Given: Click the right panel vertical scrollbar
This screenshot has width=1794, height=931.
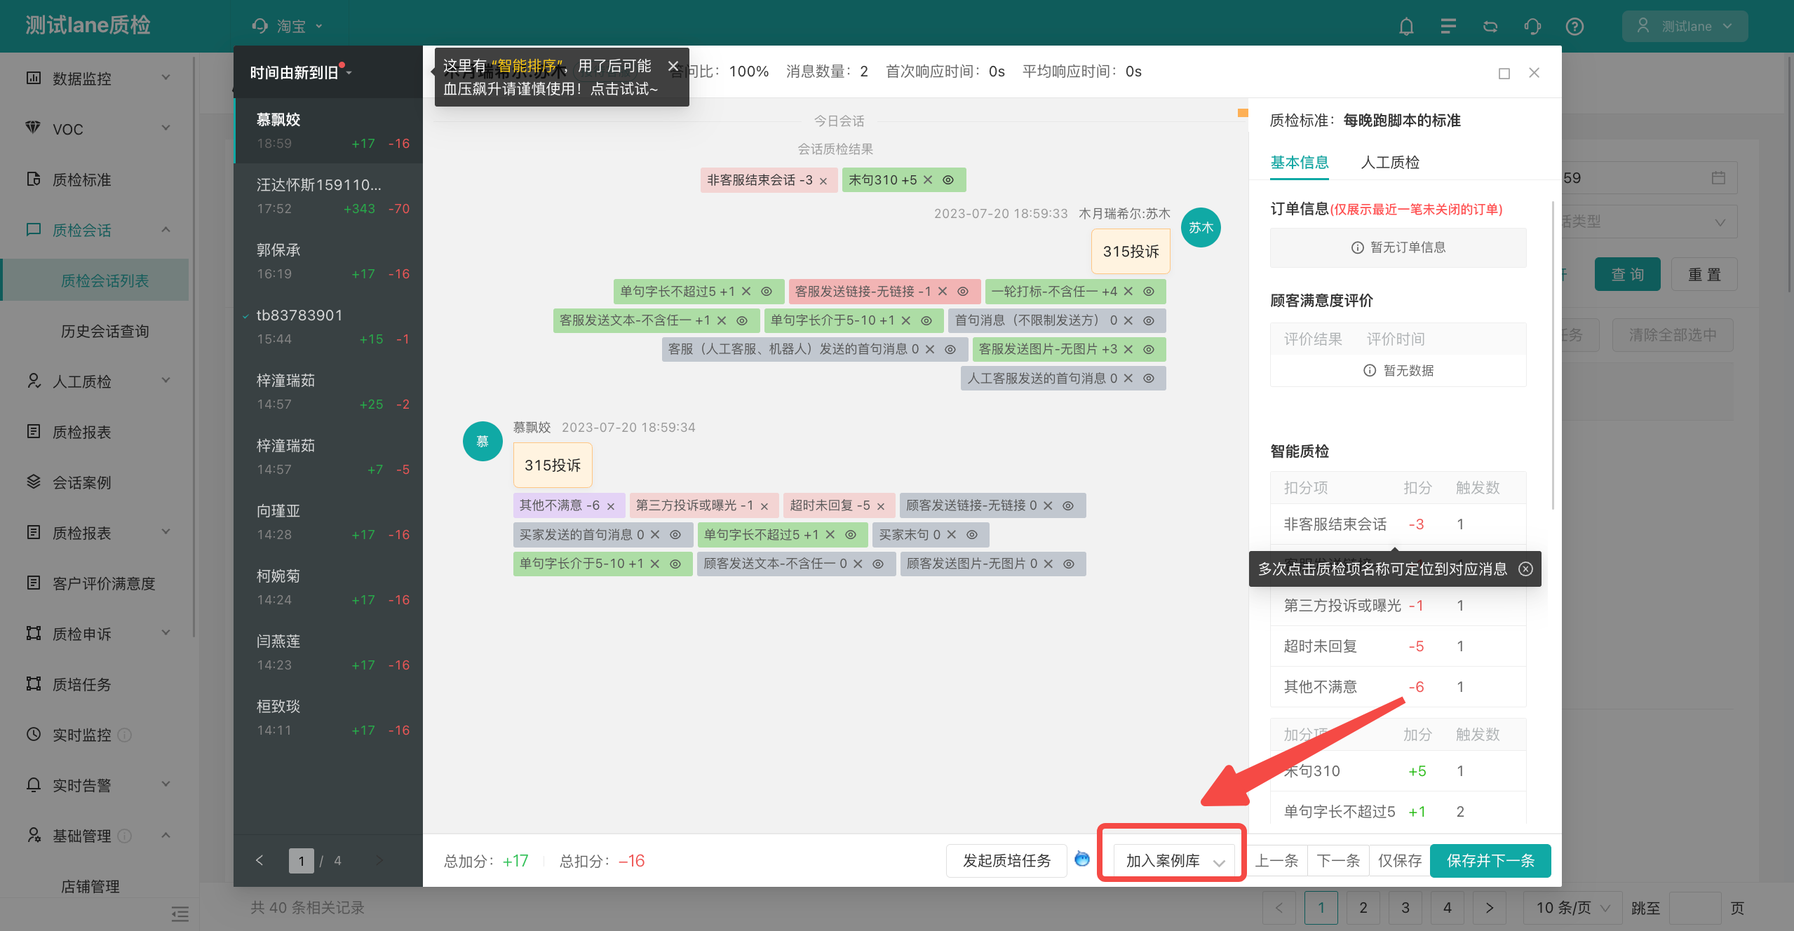Looking at the screenshot, I should 1553,355.
